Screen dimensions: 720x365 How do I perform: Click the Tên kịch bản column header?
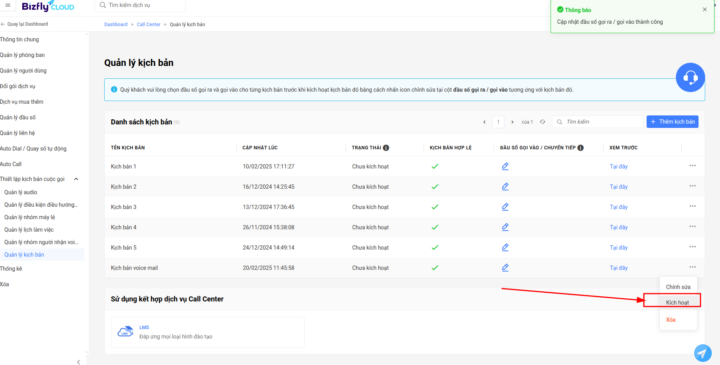pyautogui.click(x=128, y=148)
